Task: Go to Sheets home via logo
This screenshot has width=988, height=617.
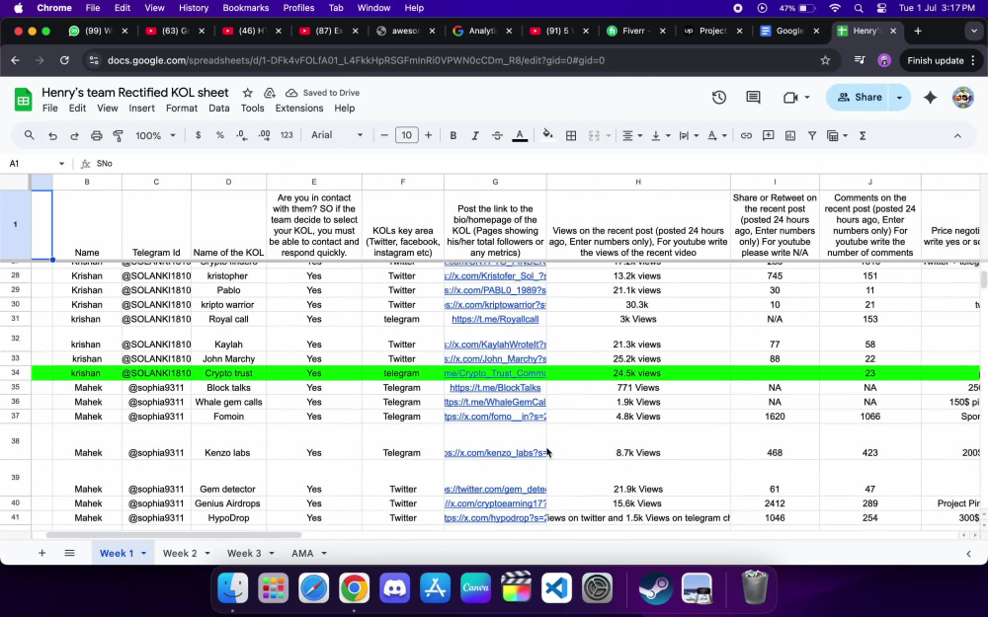Action: point(24,100)
